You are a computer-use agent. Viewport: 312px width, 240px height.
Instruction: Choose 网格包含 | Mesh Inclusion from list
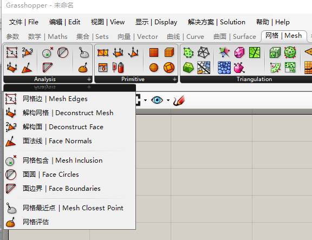tap(70, 161)
